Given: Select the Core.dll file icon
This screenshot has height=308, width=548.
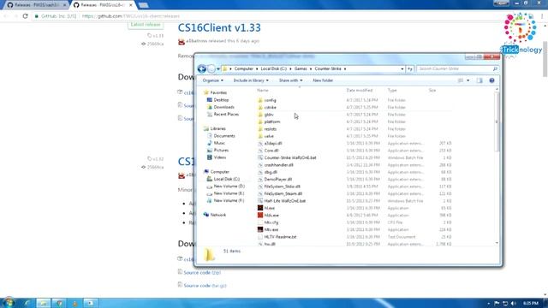Looking at the screenshot, I should point(260,151).
